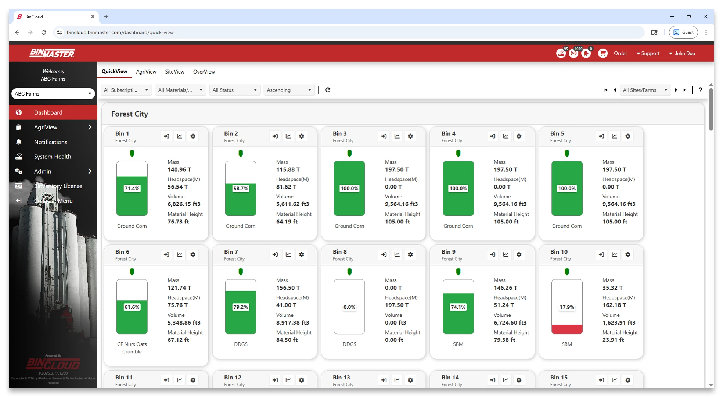Open the trend chart for Bin 5
The height and width of the screenshot is (397, 723).
click(615, 136)
